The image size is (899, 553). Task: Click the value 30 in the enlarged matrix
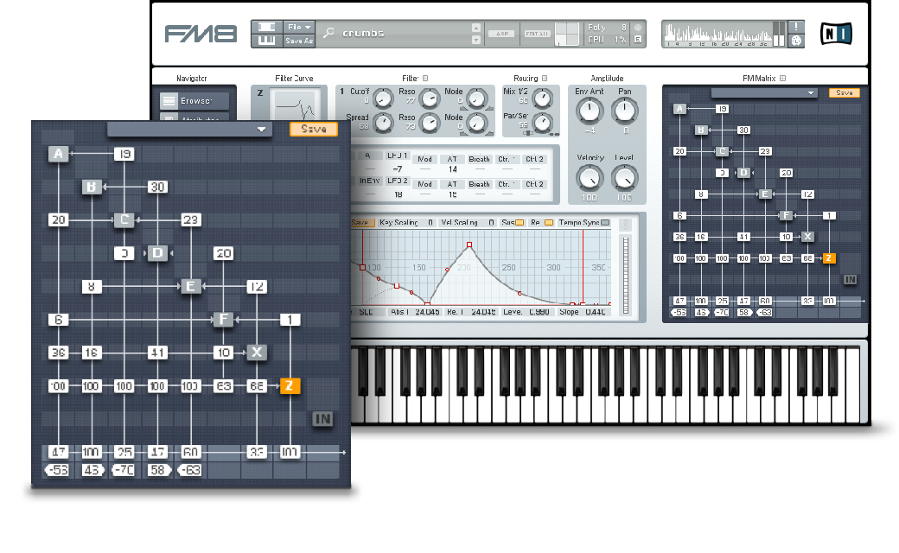pos(157,187)
